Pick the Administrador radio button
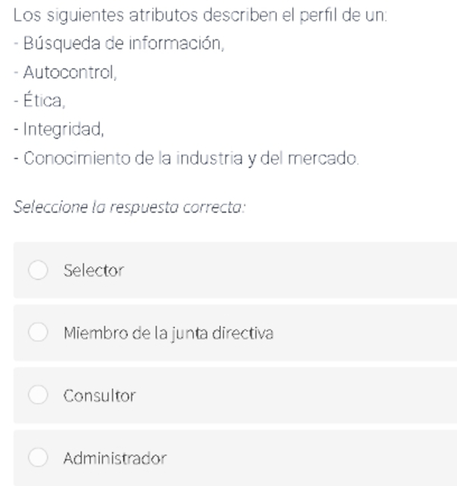457x486 pixels. 38,457
